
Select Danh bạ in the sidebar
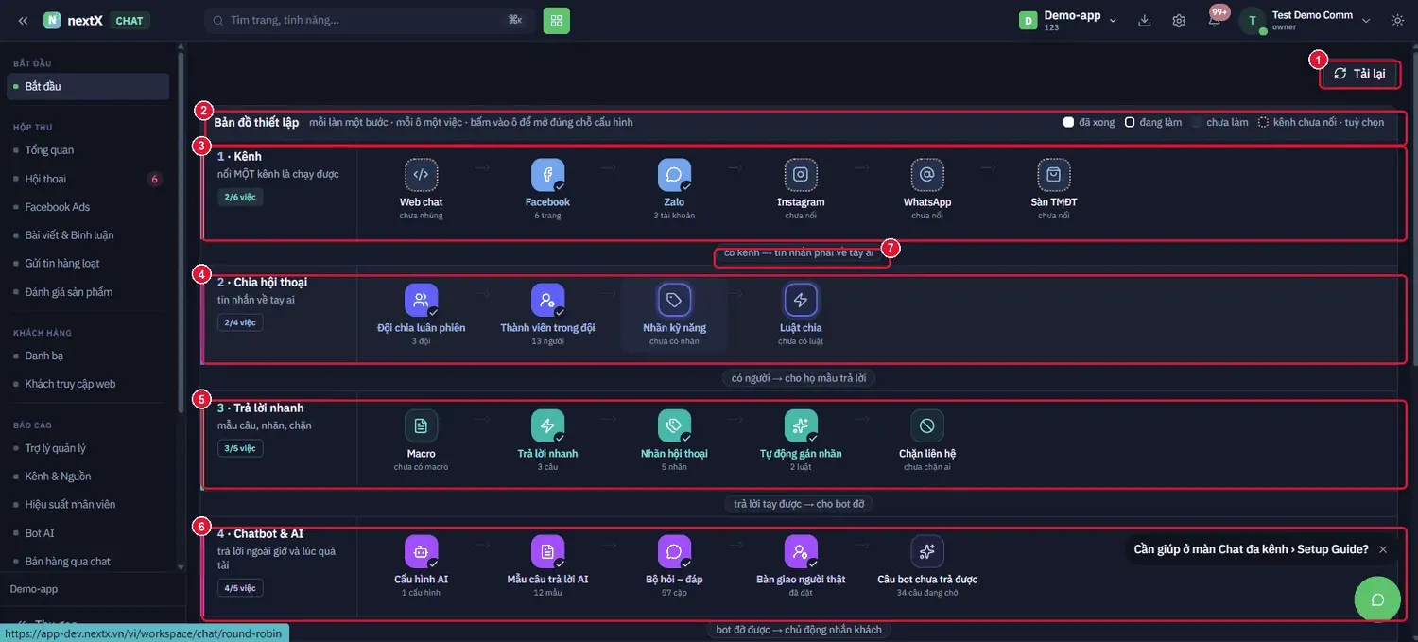point(88,356)
